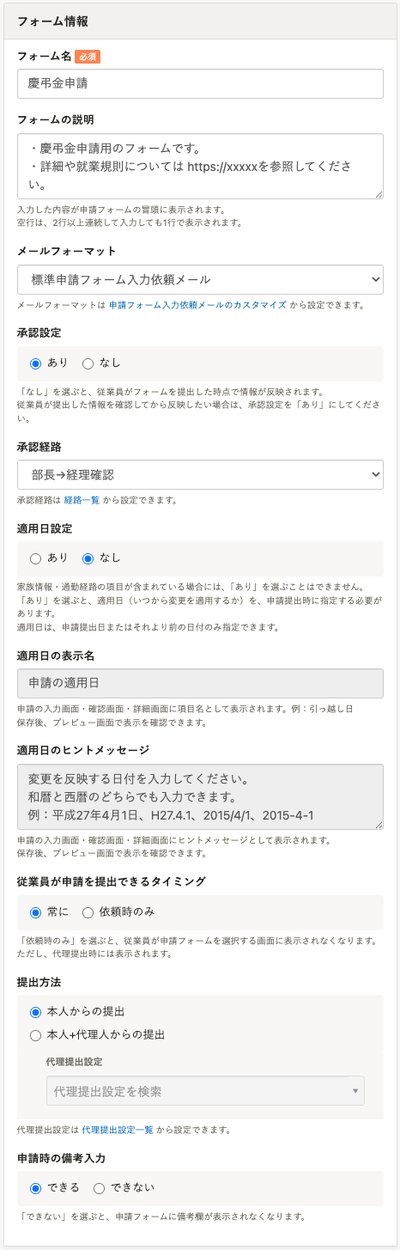This screenshot has height=1250, width=400.
Task: Click the フォームの説明 text area
Action: pos(200,167)
